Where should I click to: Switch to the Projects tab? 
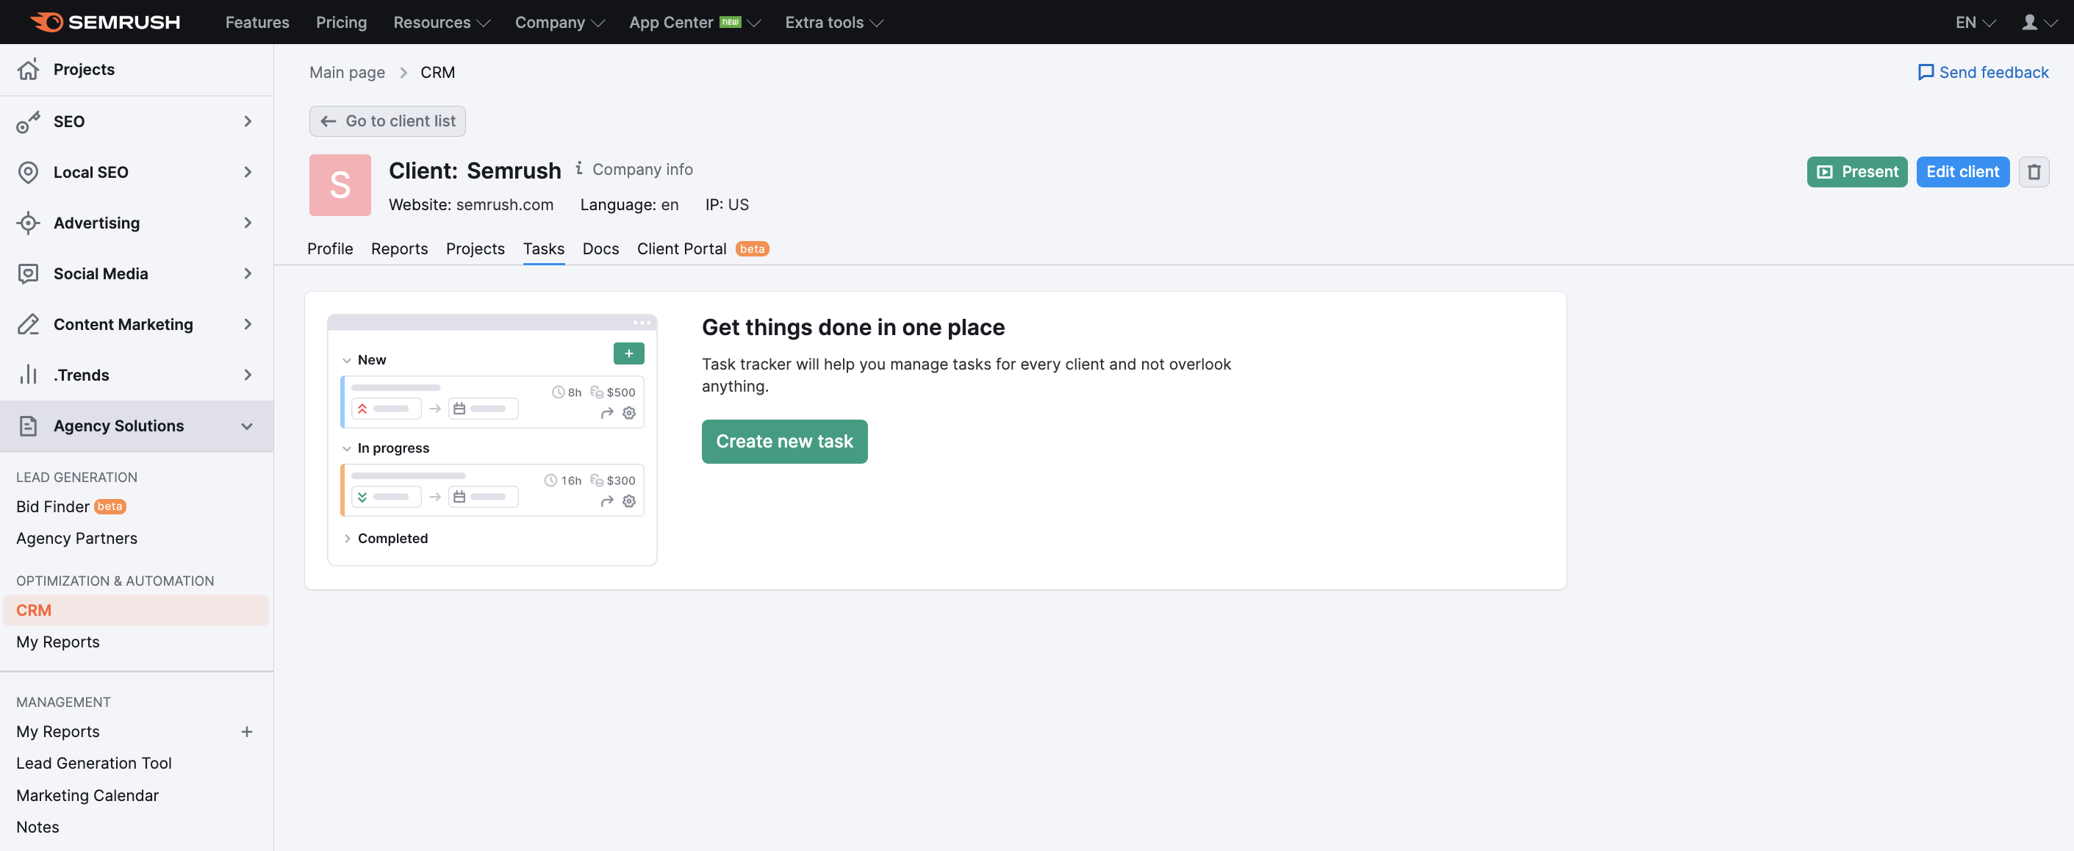pos(475,249)
